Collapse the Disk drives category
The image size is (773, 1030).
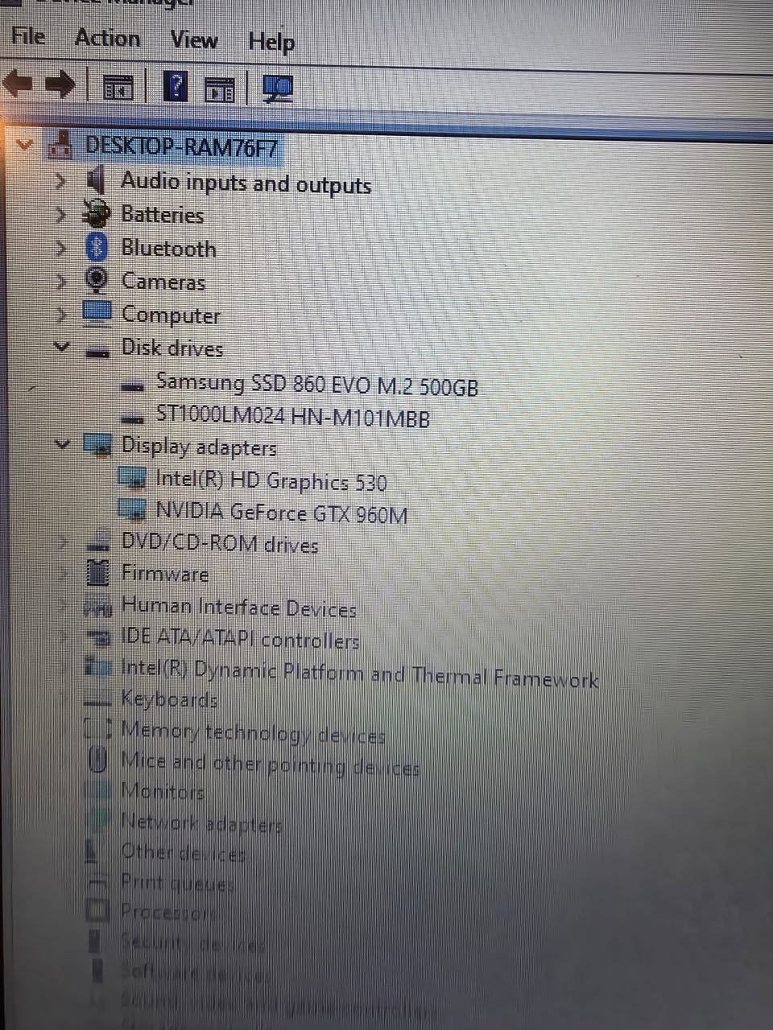click(x=61, y=347)
